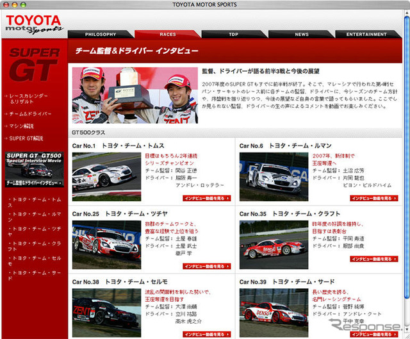Click the scrollbar down arrow
Image resolution: width=410 pixels, height=339 pixels.
pyautogui.click(x=407, y=329)
